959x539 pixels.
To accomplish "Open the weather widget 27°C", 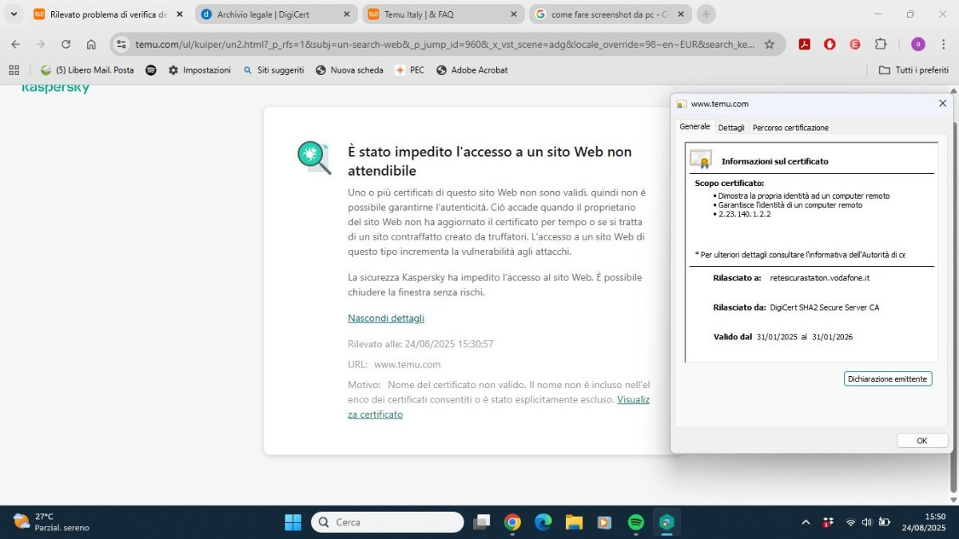I will click(x=51, y=522).
